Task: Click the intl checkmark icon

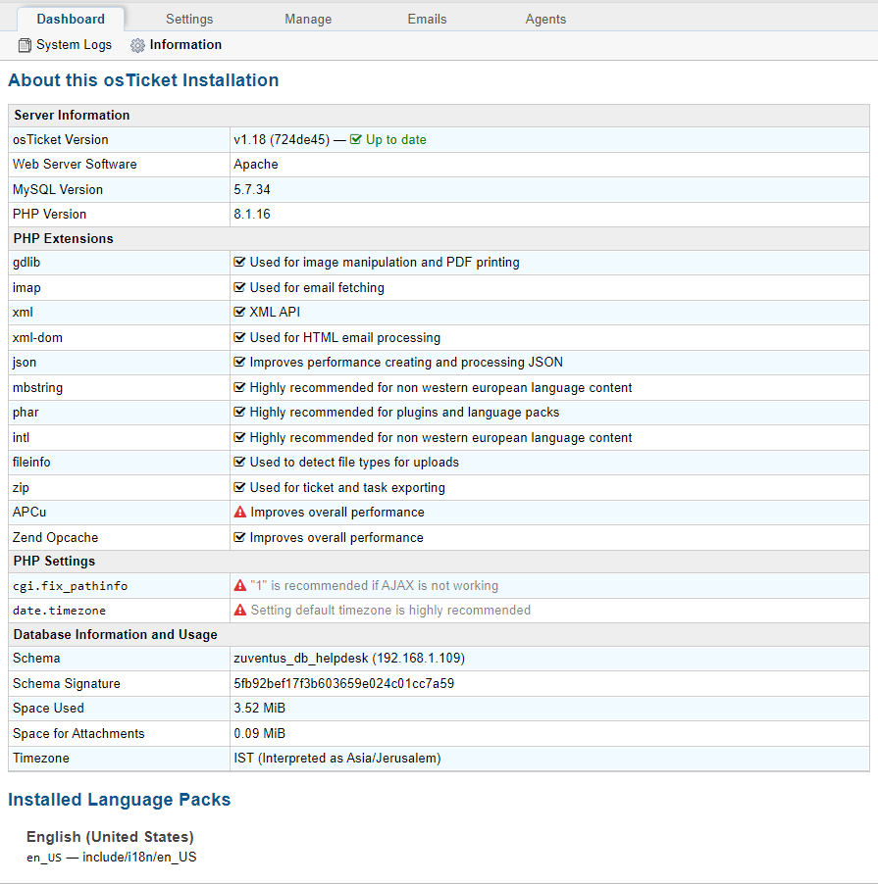Action: point(239,437)
